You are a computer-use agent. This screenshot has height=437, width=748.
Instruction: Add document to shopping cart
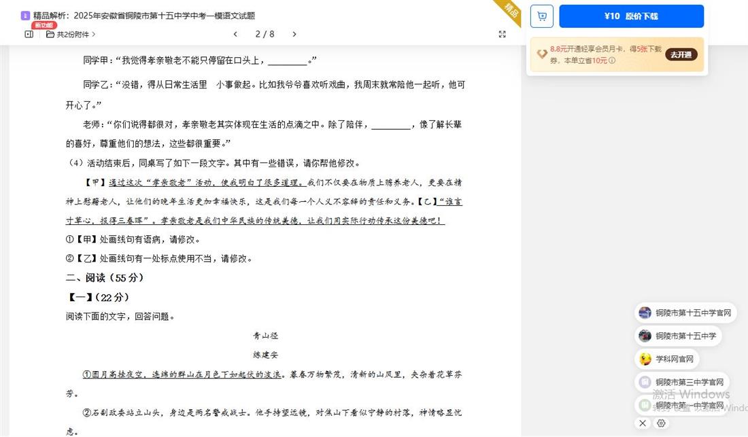[x=542, y=16]
